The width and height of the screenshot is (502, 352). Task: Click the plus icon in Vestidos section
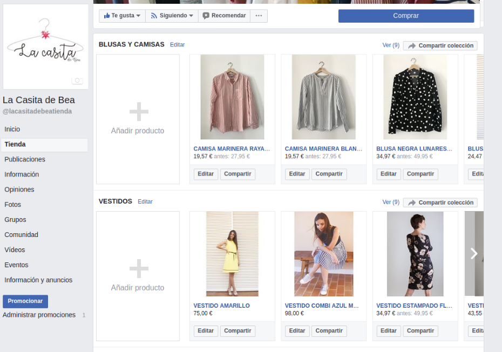click(138, 269)
